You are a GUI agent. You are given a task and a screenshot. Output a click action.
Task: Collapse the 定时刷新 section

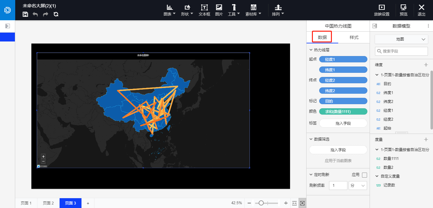pos(311,175)
